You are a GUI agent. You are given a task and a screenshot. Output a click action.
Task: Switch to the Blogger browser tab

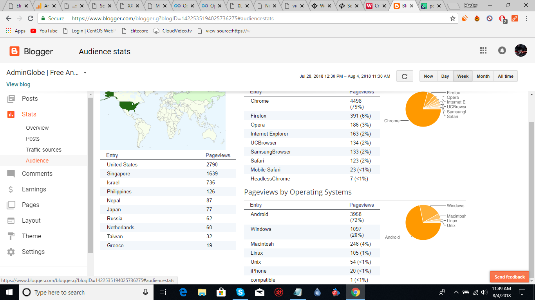point(404,6)
